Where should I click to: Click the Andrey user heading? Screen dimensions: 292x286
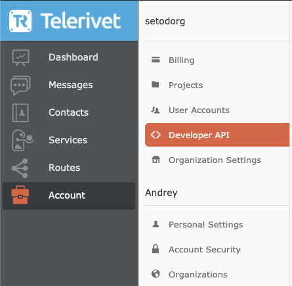point(161,193)
